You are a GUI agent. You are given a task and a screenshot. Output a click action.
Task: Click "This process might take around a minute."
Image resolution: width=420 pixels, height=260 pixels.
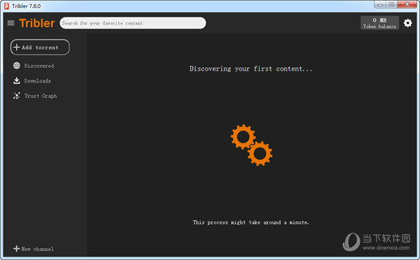coord(251,222)
